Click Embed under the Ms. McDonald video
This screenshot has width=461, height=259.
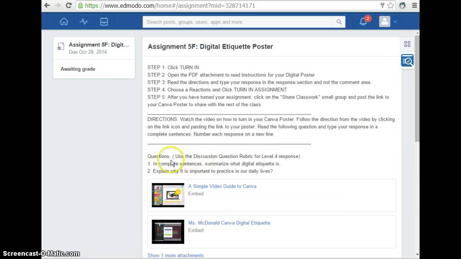click(196, 230)
